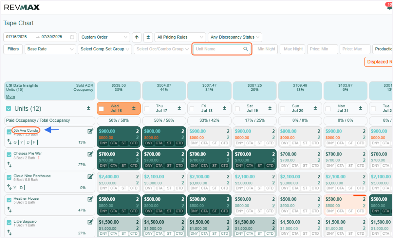This screenshot has width=393, height=238.
Task: Check the Fri Jul 18 column checkbox
Action: point(192,109)
